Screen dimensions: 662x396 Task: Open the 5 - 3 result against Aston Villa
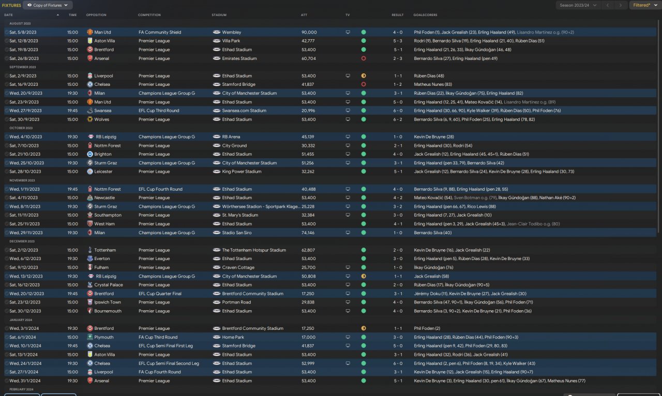click(x=398, y=41)
